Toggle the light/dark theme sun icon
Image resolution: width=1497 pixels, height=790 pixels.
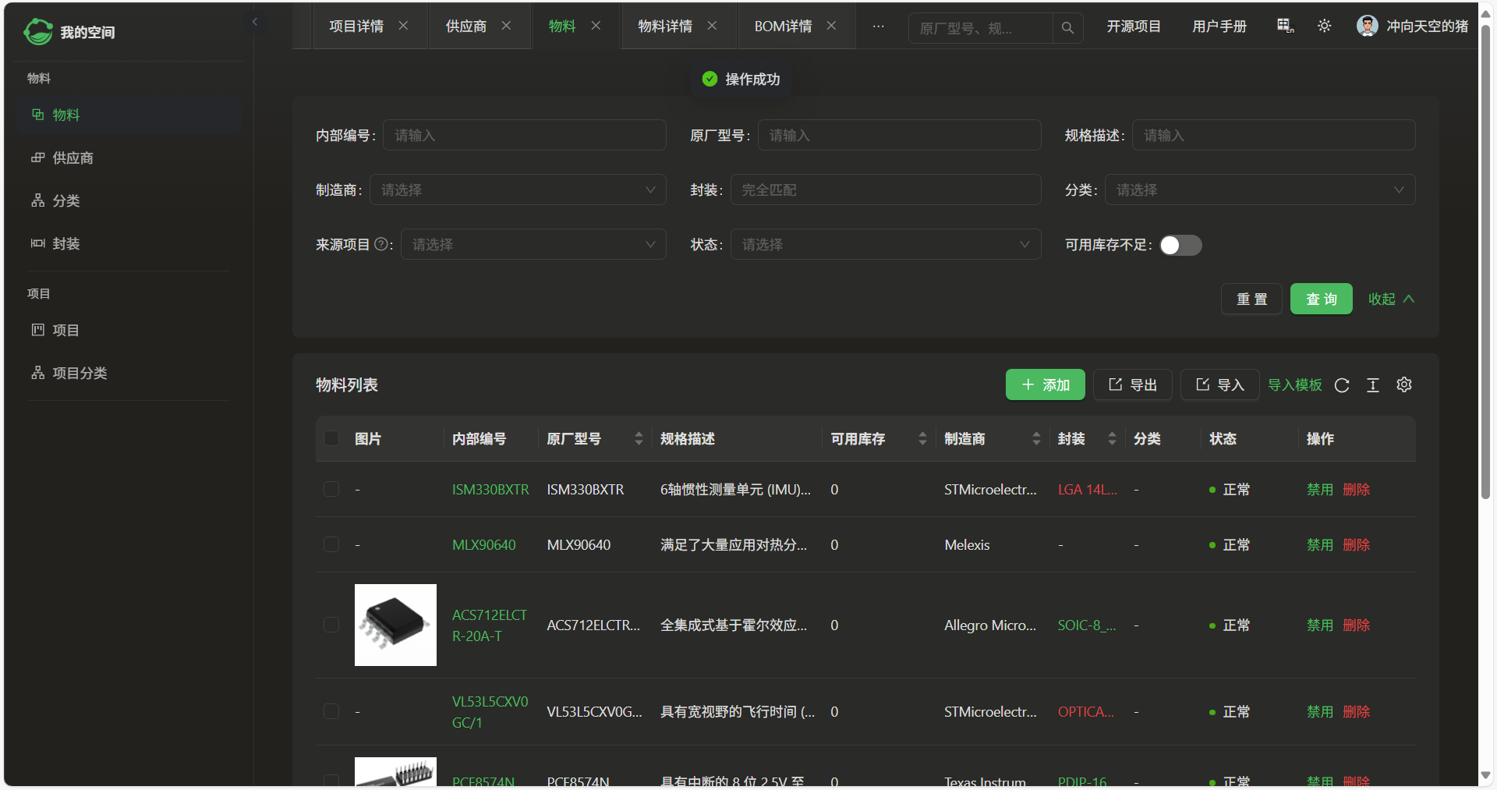[x=1324, y=27]
